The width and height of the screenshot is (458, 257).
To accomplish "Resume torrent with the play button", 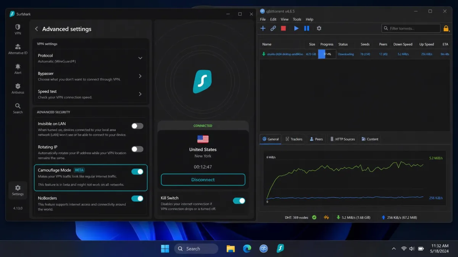I will tap(296, 28).
